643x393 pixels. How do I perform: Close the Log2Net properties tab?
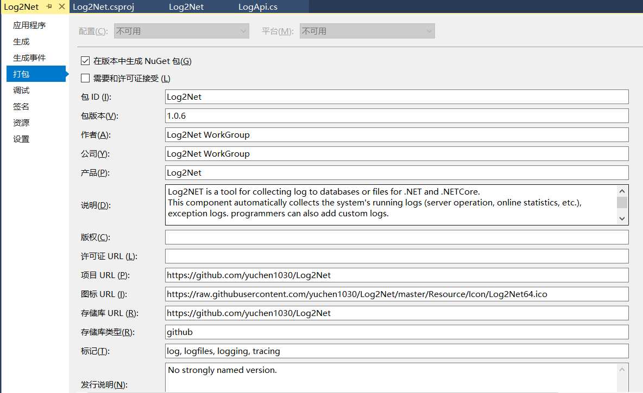click(x=62, y=7)
